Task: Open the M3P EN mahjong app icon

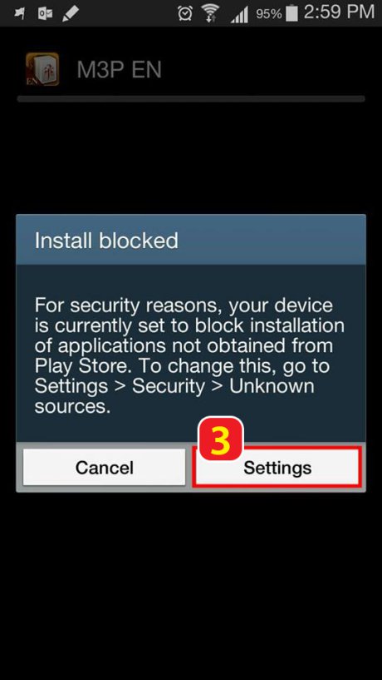Action: click(x=42, y=69)
